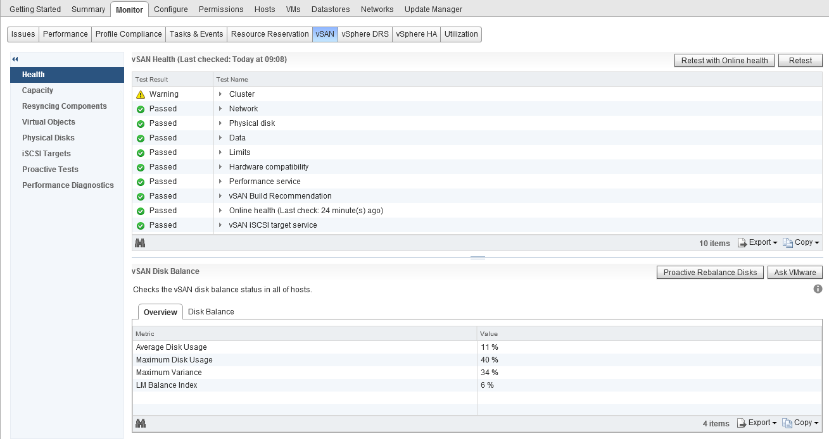
Task: Open Physical Disks in the sidebar
Action: 67,138
